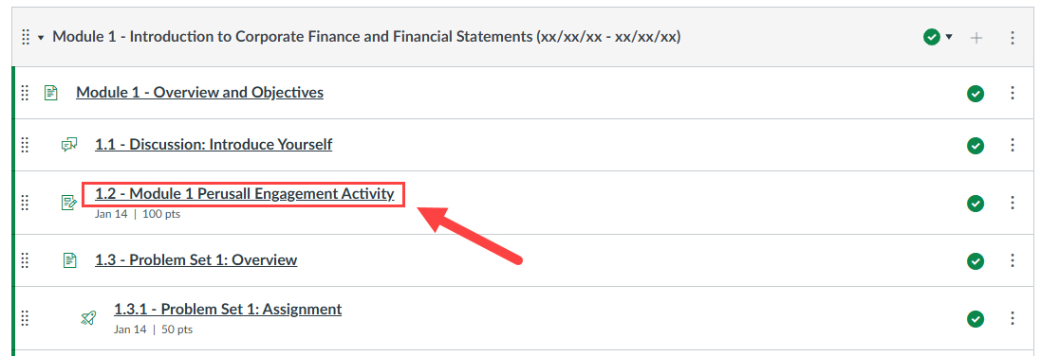
Task: Click the rocket quiz icon for Problem Set 1 Assignment
Action: click(x=88, y=317)
